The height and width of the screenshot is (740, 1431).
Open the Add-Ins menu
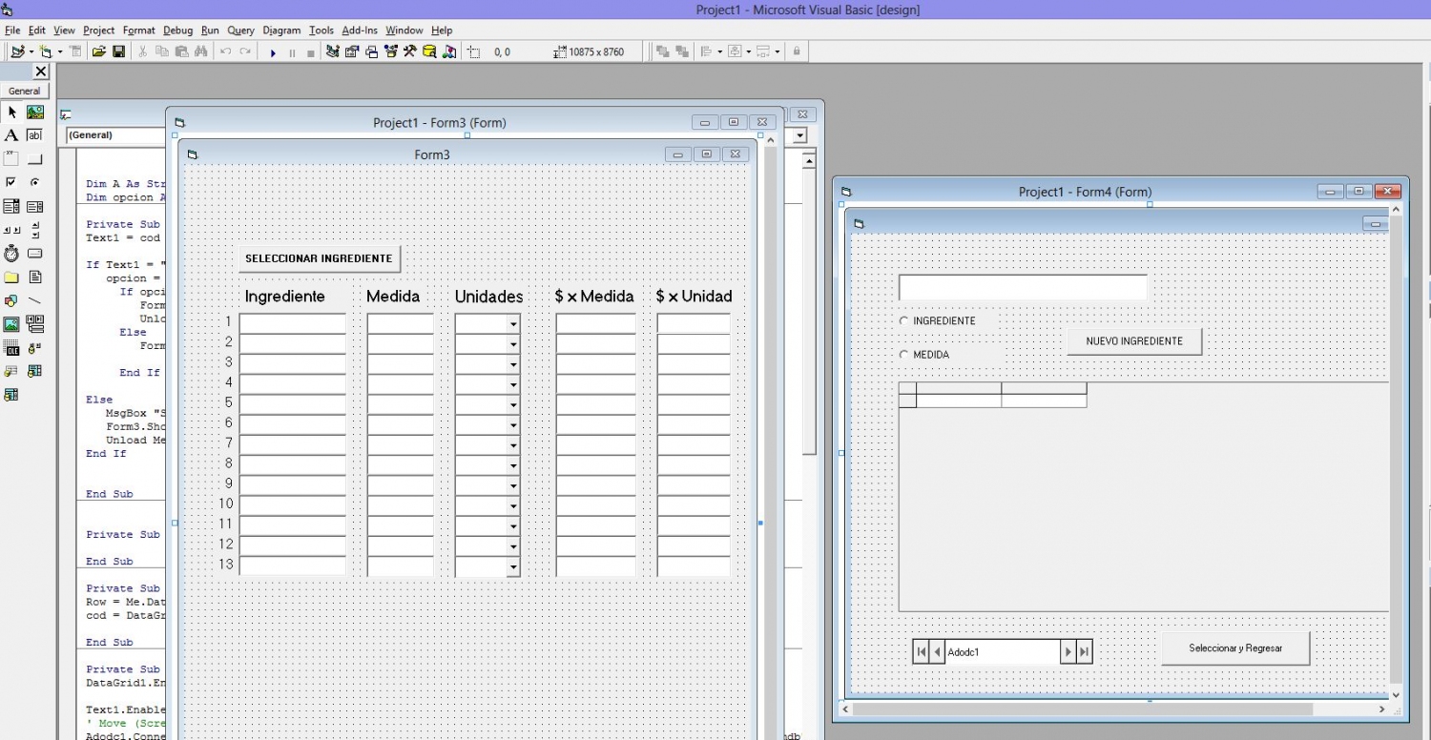(360, 31)
